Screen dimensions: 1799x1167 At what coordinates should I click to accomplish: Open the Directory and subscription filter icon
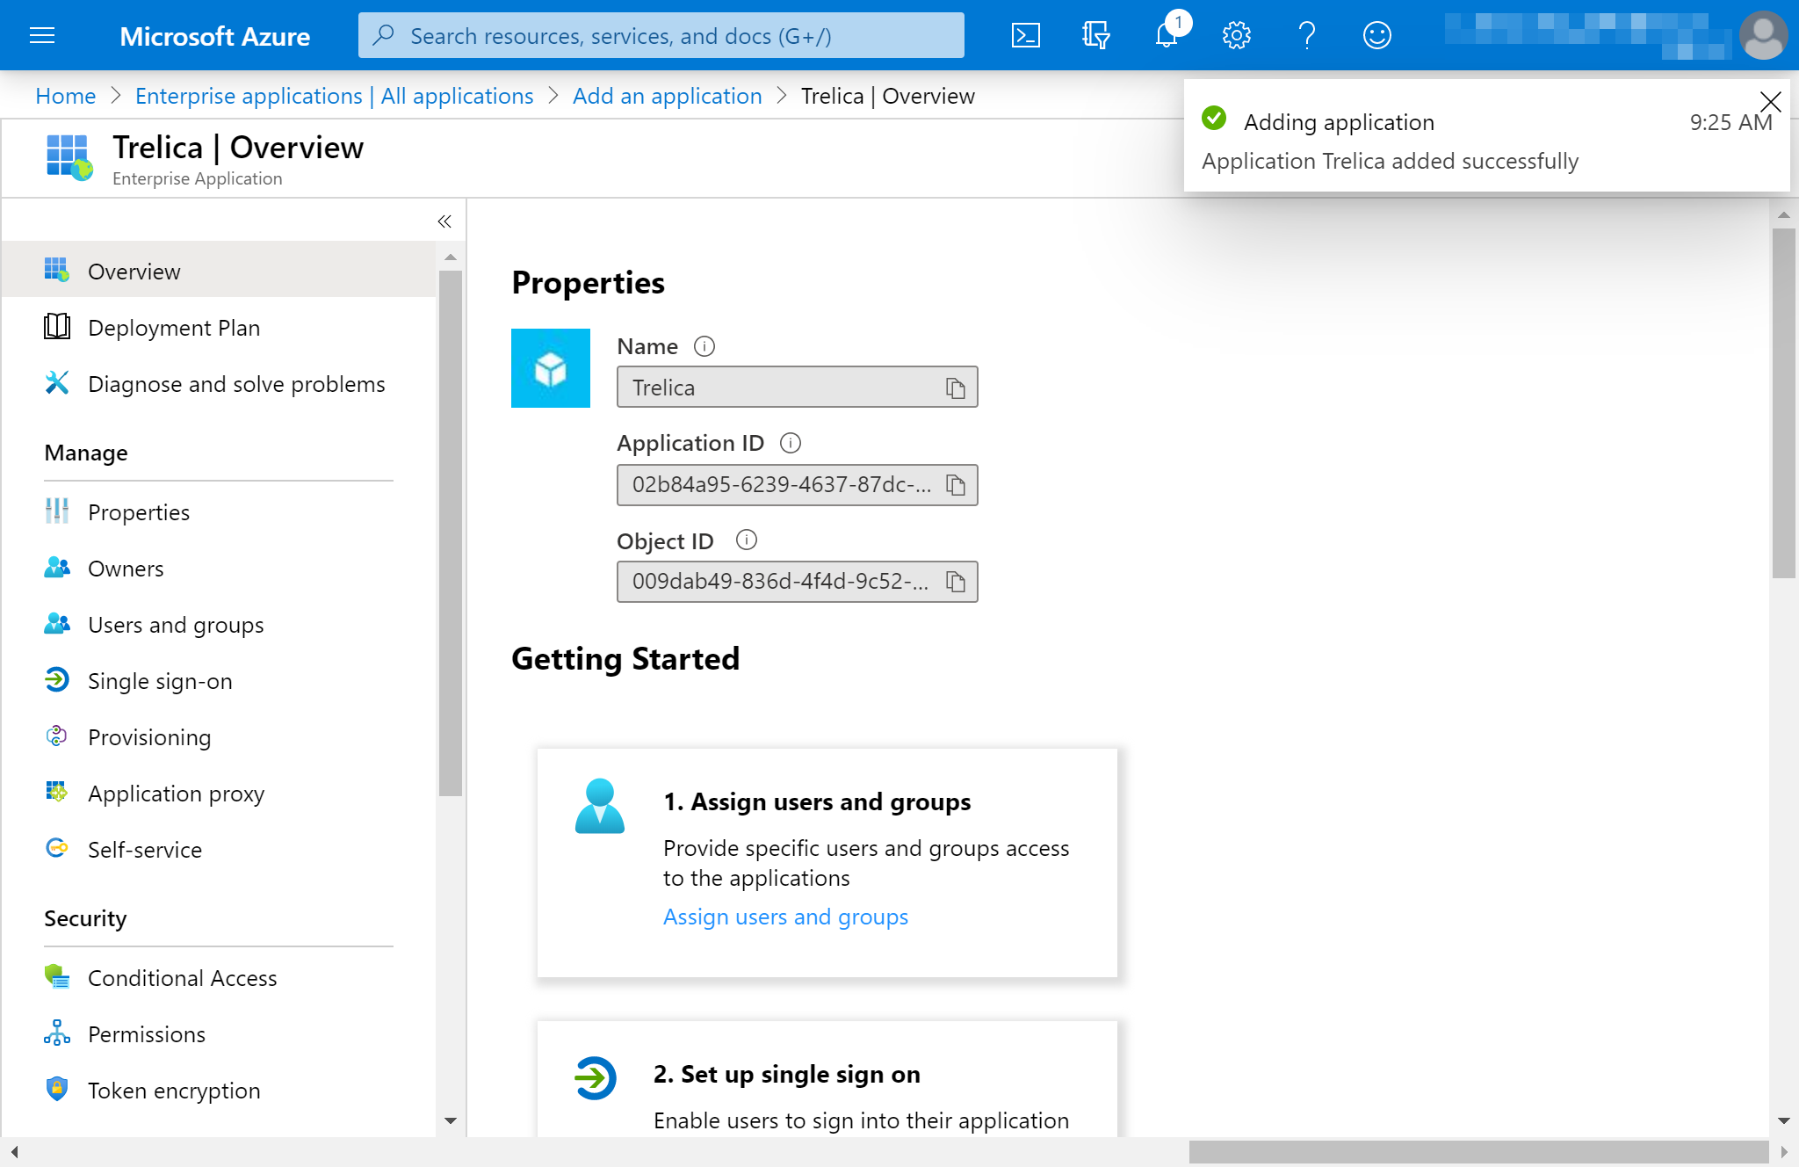[x=1095, y=35]
